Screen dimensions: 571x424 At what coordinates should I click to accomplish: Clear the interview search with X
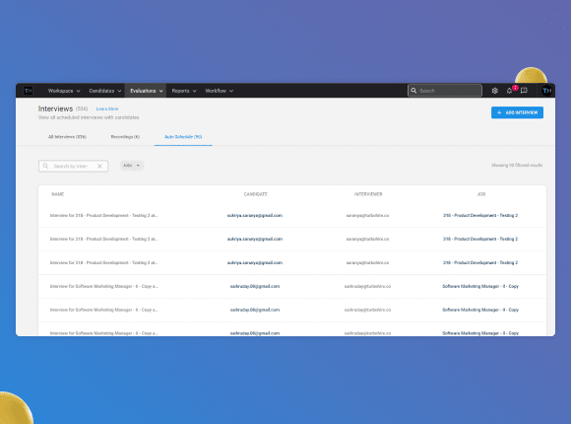(99, 166)
